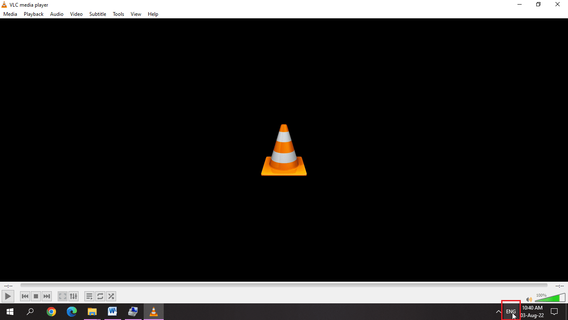Toggle fullscreen video mode
The height and width of the screenshot is (320, 568).
[63, 296]
